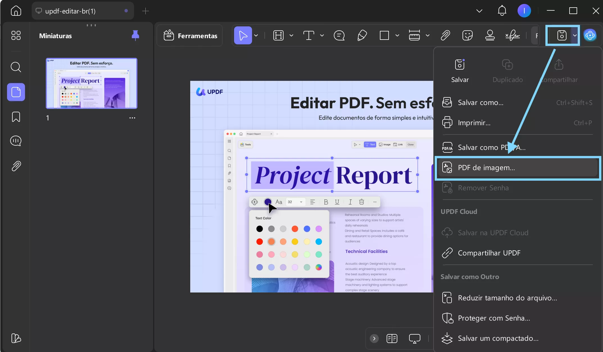Select the rectangle shape tool
The height and width of the screenshot is (352, 603).
tap(384, 35)
